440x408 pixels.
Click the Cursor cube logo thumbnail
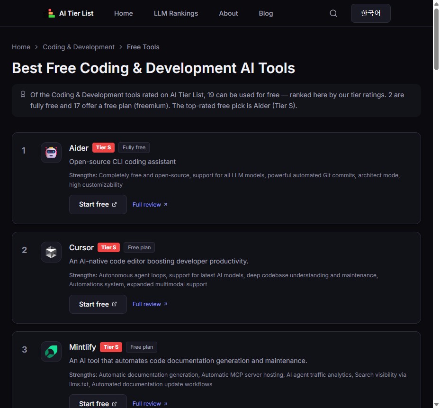pos(51,252)
